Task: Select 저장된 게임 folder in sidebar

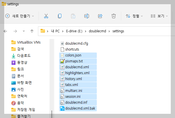Action: [23, 110]
